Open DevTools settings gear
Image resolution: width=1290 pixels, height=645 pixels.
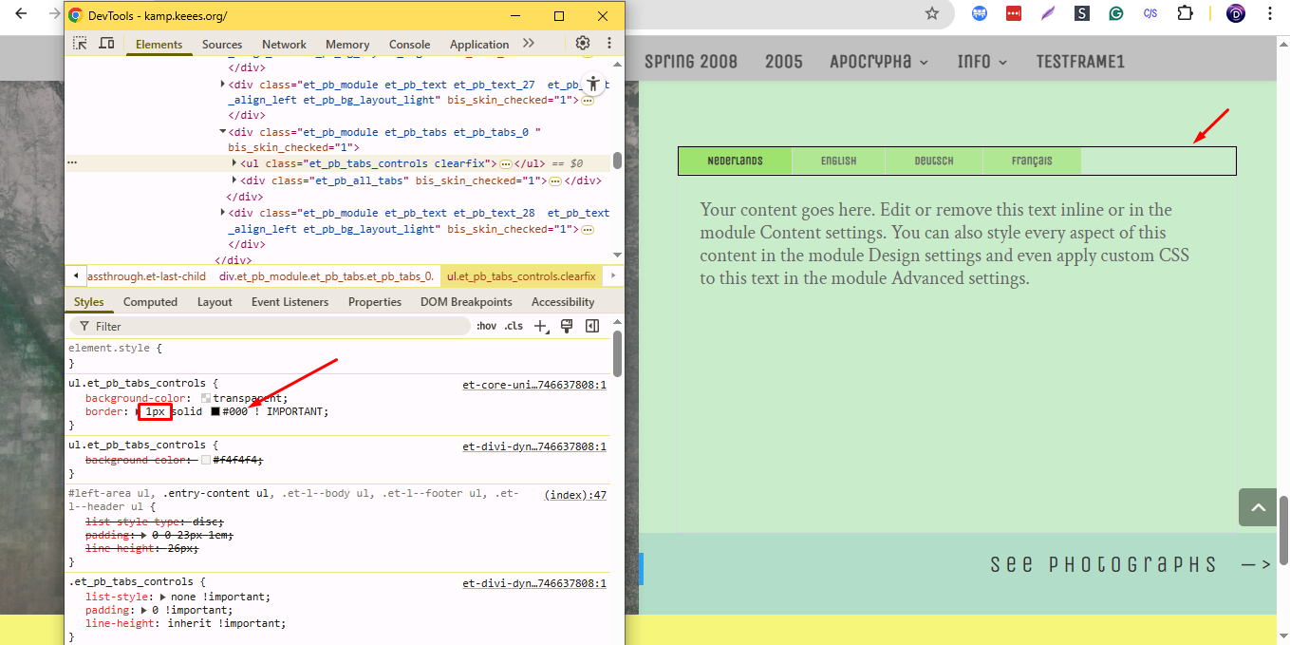583,44
